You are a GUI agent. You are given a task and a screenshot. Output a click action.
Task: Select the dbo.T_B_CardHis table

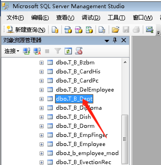[78, 72]
